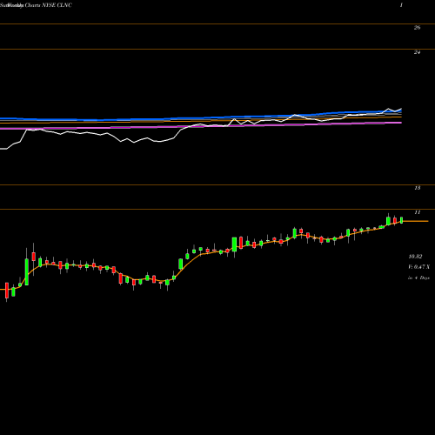Image resolution: width=435 pixels, height=435 pixels.
Task: Click the 'Charts NYSE CLNC' title text
Action: [49, 5]
